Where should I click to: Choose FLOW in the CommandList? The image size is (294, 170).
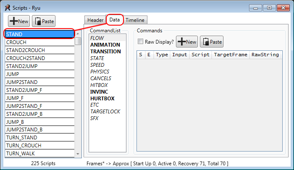point(97,38)
